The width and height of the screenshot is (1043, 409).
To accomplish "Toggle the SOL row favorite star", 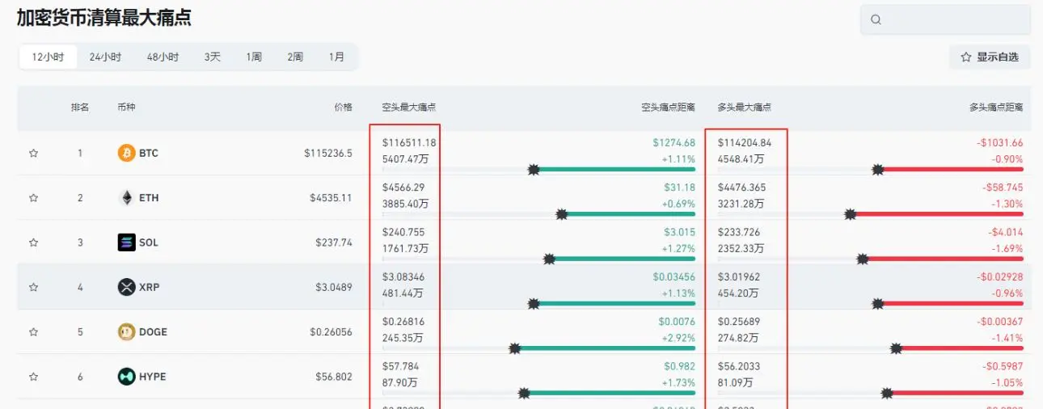I will [x=33, y=242].
